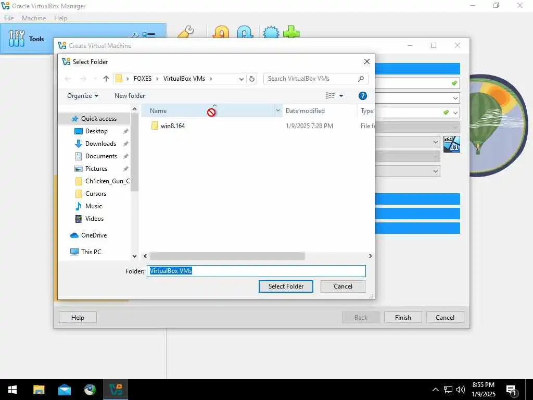Click the Windows Start button
The image size is (533, 400).
(x=12, y=390)
